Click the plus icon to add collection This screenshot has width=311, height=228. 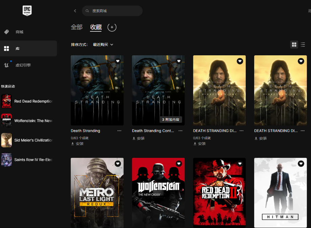[112, 27]
